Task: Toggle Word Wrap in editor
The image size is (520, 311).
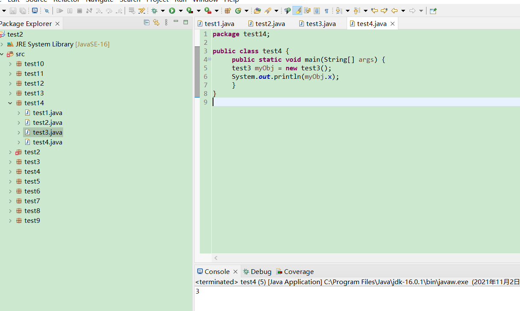Action: pos(307,11)
